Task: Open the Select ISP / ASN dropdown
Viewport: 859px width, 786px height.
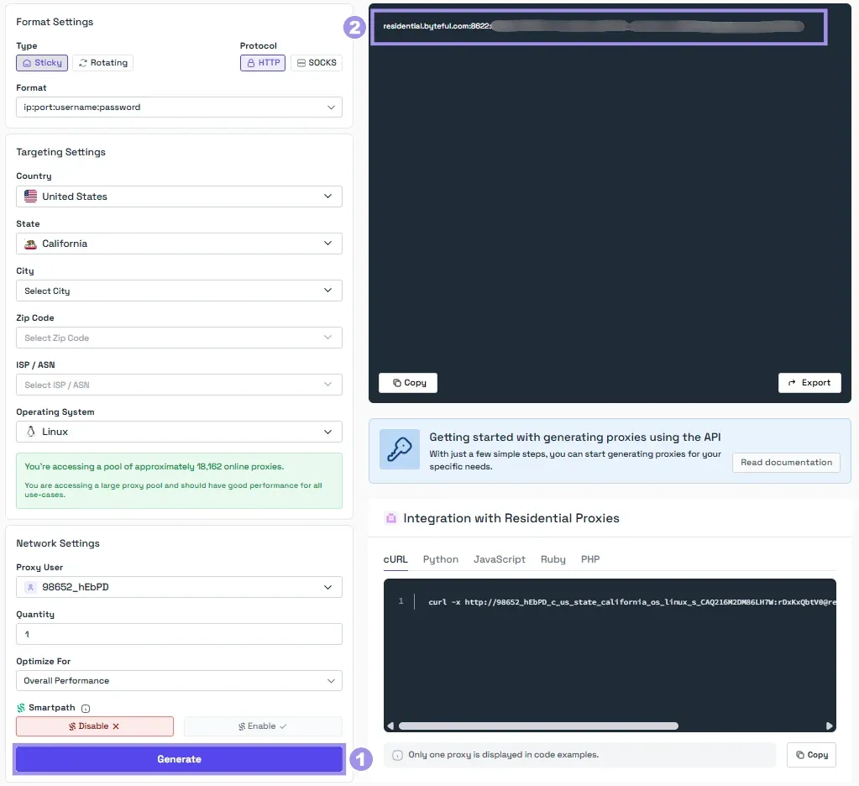Action: (x=179, y=385)
